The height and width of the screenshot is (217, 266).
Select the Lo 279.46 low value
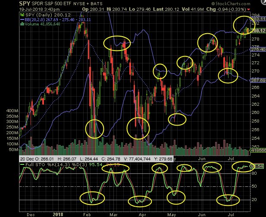pyautogui.click(x=140, y=9)
